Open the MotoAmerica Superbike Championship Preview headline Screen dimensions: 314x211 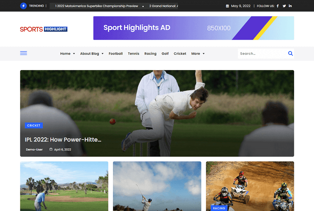(x=97, y=6)
